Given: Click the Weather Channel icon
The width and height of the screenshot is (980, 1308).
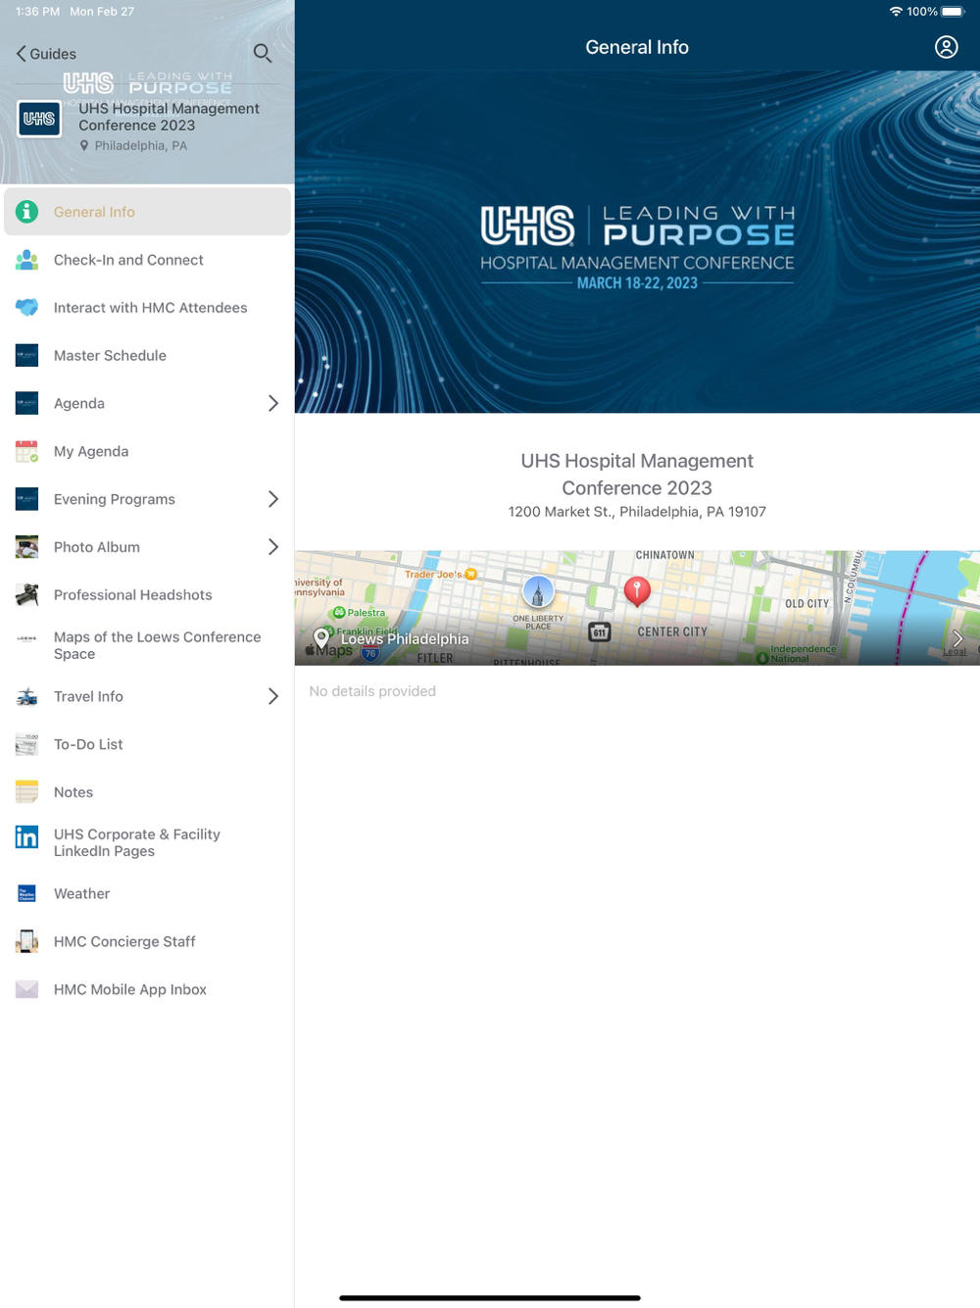Looking at the screenshot, I should (x=27, y=893).
